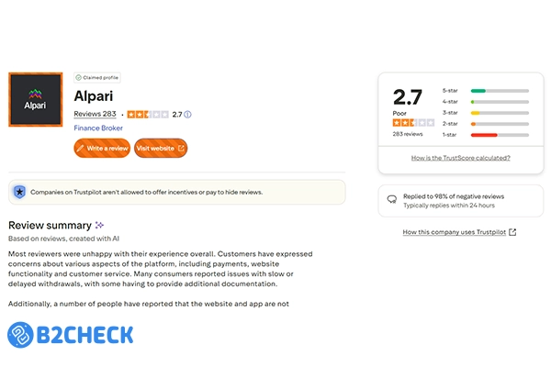Click the Alpari company logo thumbnail
The height and width of the screenshot is (367, 551).
click(x=34, y=111)
